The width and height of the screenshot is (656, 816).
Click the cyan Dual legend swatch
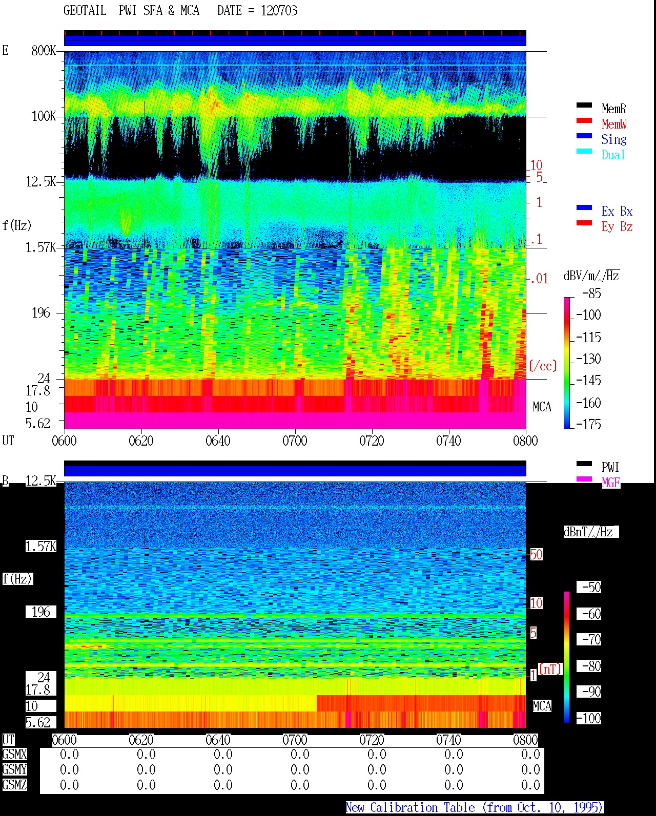584,152
